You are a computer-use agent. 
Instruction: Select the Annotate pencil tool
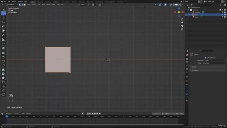click(x=3, y=35)
